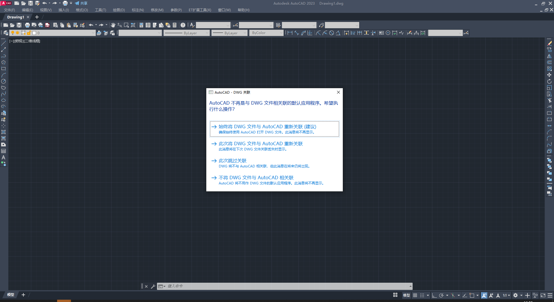The image size is (554, 302).
Task: Click the Save icon in quick access bar
Action: click(30, 3)
